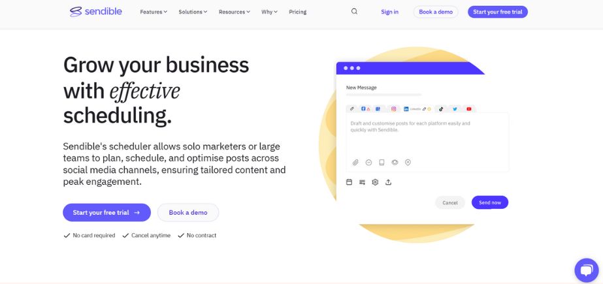
Task: Click the 'No card required' text
Action: [x=94, y=235]
